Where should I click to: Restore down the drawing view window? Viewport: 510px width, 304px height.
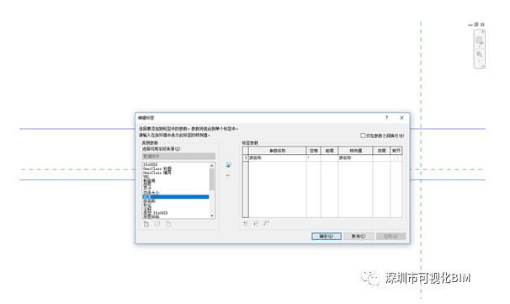(476, 24)
